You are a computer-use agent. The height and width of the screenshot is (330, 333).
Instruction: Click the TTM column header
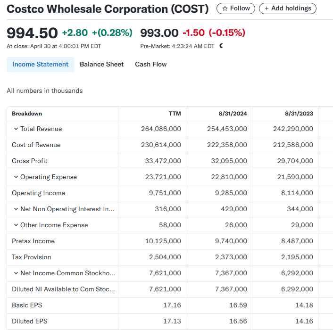point(175,114)
